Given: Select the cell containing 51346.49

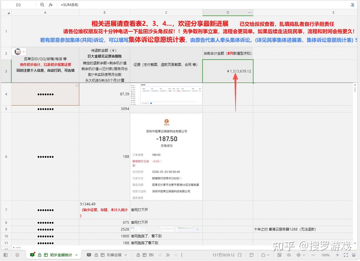Looking at the screenshot, I should coord(104,210).
